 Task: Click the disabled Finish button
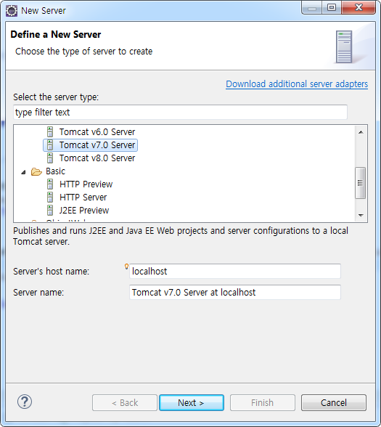263,402
